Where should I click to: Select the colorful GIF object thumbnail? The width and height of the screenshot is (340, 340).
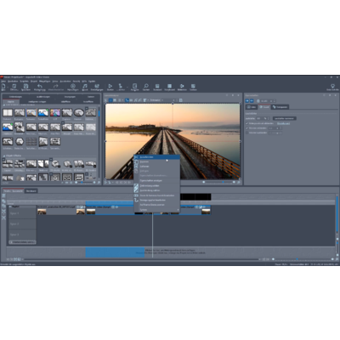[x=55, y=112]
